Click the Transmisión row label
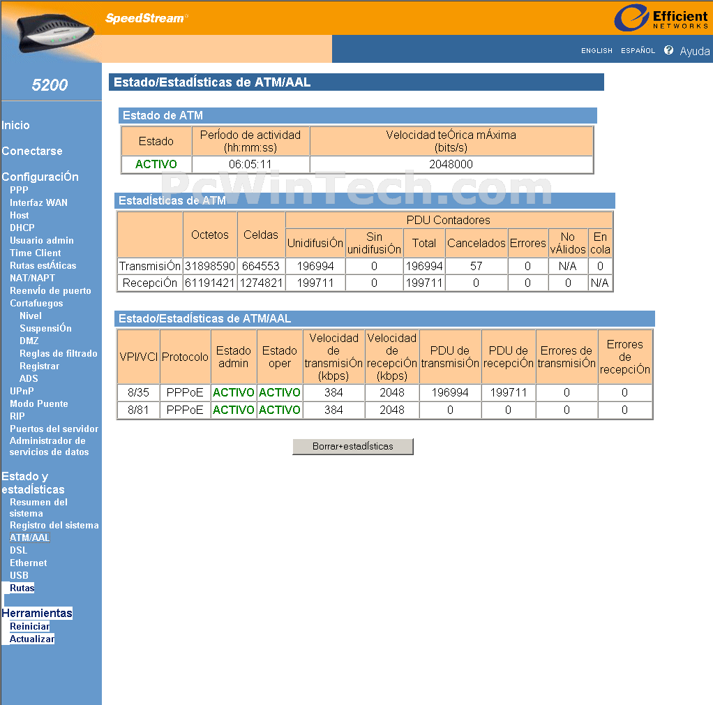 point(150,266)
